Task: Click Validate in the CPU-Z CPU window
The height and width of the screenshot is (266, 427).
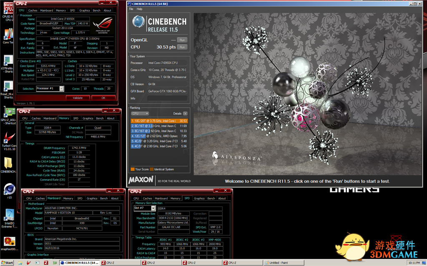Action: tap(78, 98)
